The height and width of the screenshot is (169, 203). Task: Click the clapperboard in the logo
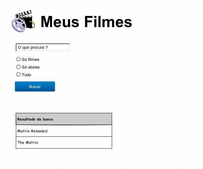pyautogui.click(x=28, y=18)
